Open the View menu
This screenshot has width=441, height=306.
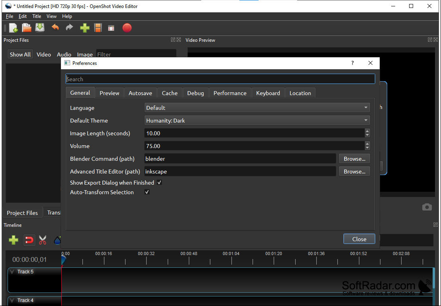(x=51, y=16)
